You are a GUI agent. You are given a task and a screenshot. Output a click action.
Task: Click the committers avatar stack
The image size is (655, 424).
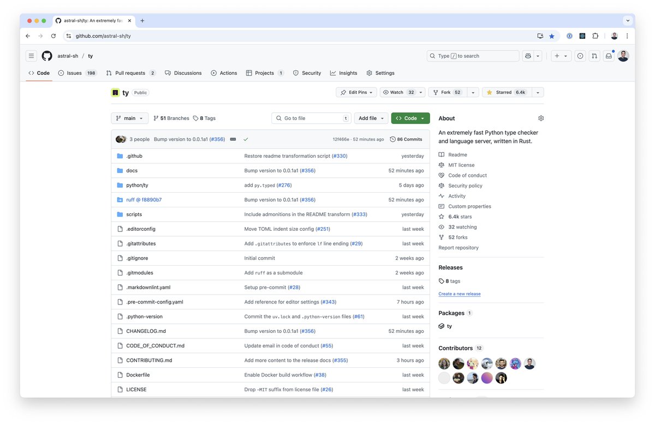click(121, 139)
